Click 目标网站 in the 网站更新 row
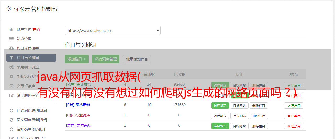The image size is (335, 139). (239, 105)
